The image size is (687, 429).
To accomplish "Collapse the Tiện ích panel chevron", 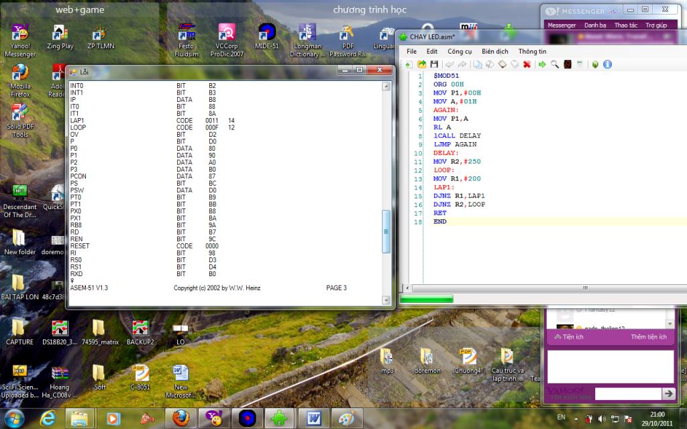I will (558, 337).
